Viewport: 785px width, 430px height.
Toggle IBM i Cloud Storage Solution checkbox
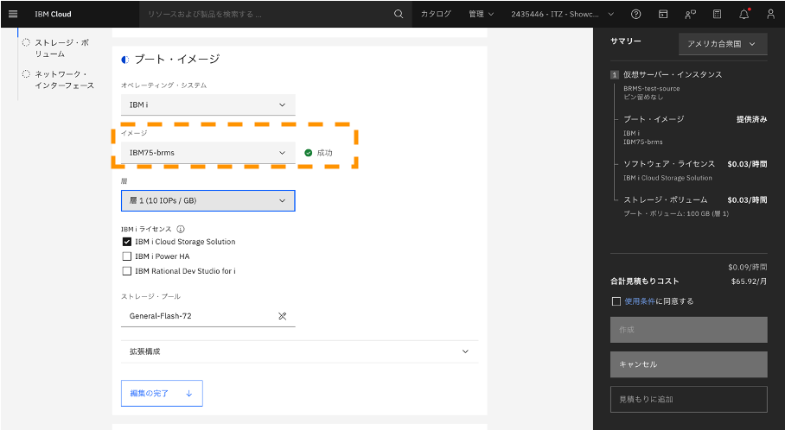point(127,242)
